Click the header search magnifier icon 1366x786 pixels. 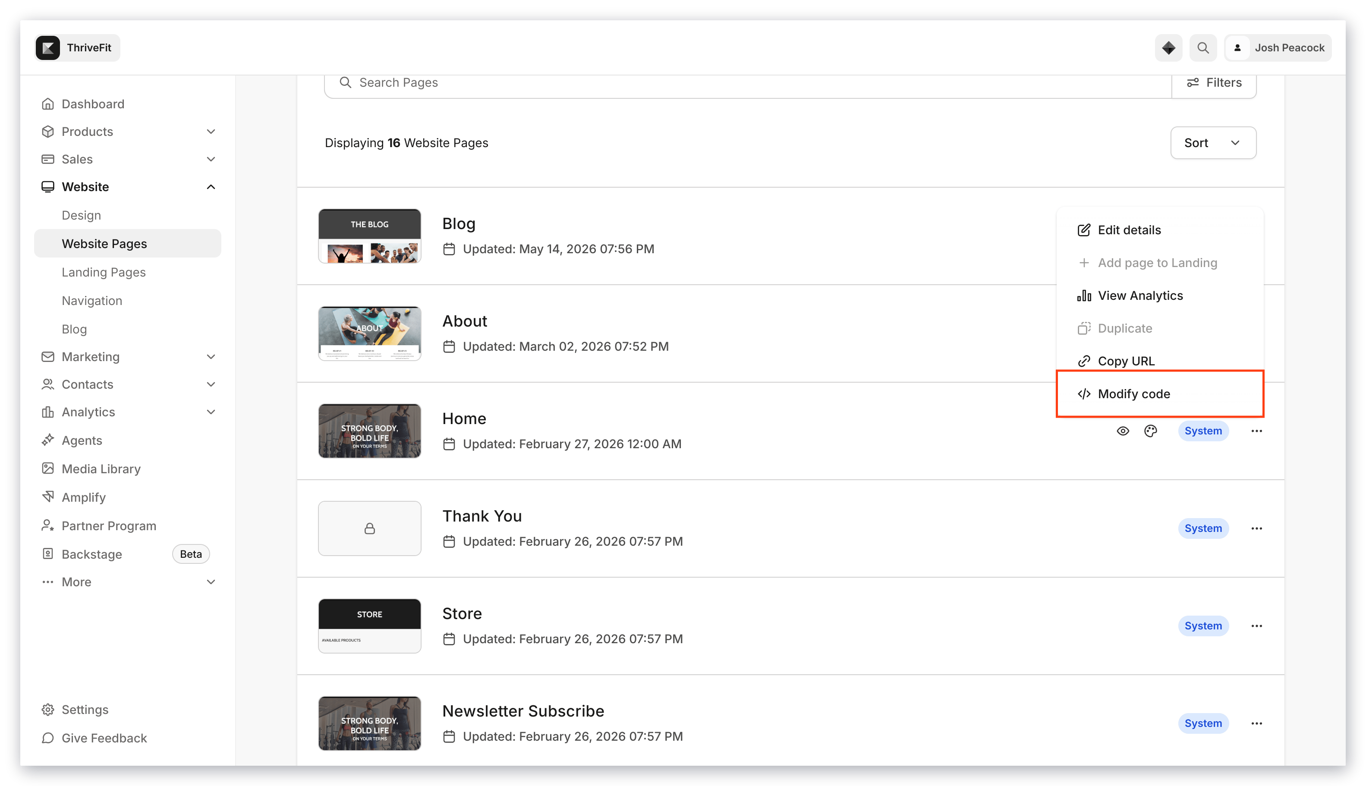point(1202,47)
